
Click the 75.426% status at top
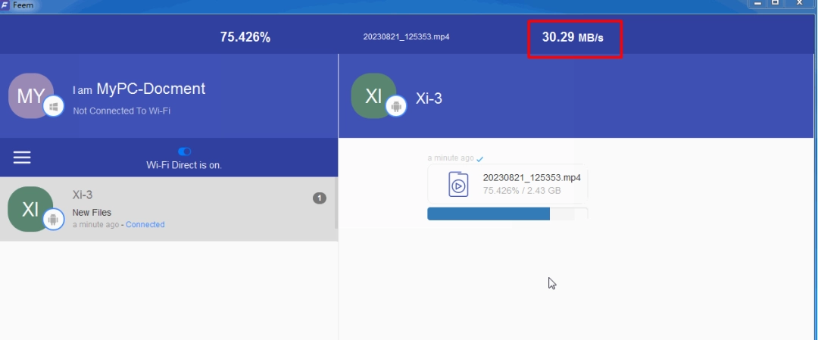pyautogui.click(x=245, y=37)
